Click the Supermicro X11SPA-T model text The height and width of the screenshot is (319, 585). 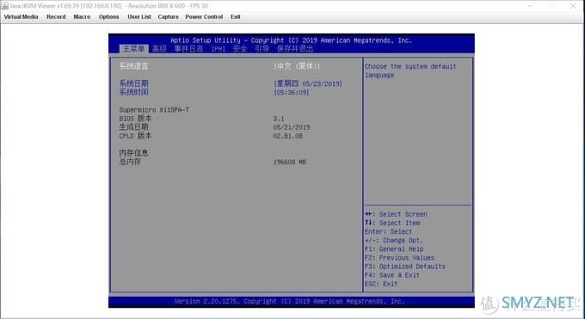coord(154,110)
